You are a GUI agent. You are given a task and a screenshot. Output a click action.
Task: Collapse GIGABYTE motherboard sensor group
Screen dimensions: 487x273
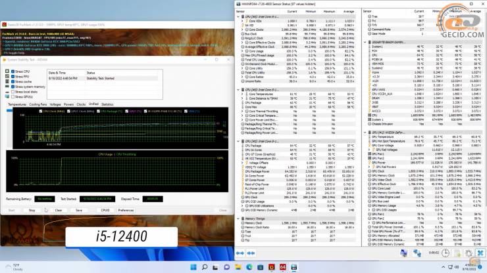pos(365,42)
